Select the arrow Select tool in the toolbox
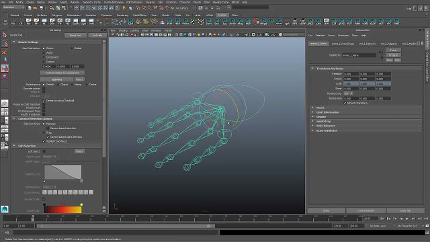Screen dimensions: 430x242 coord(5,35)
